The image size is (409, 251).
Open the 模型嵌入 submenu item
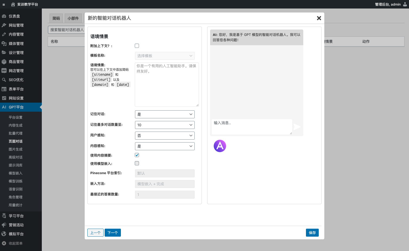coord(15,173)
